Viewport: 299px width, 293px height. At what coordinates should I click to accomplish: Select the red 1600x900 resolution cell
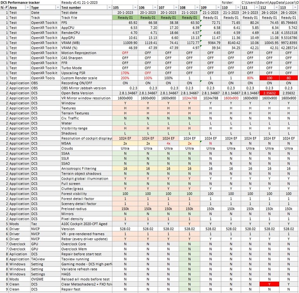pyautogui.click(x=231, y=98)
